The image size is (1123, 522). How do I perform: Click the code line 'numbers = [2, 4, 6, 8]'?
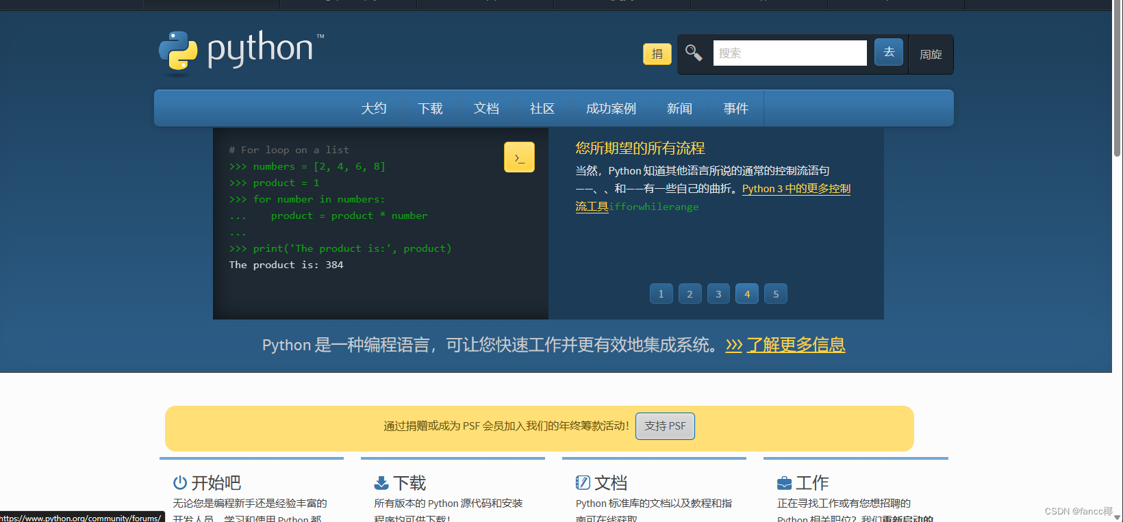[x=319, y=166]
